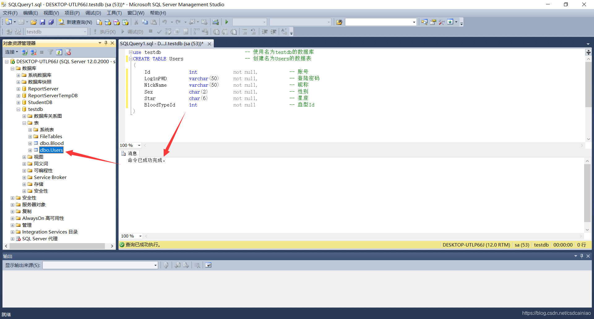
Task: Click the web browser start page icon
Action: point(450,22)
